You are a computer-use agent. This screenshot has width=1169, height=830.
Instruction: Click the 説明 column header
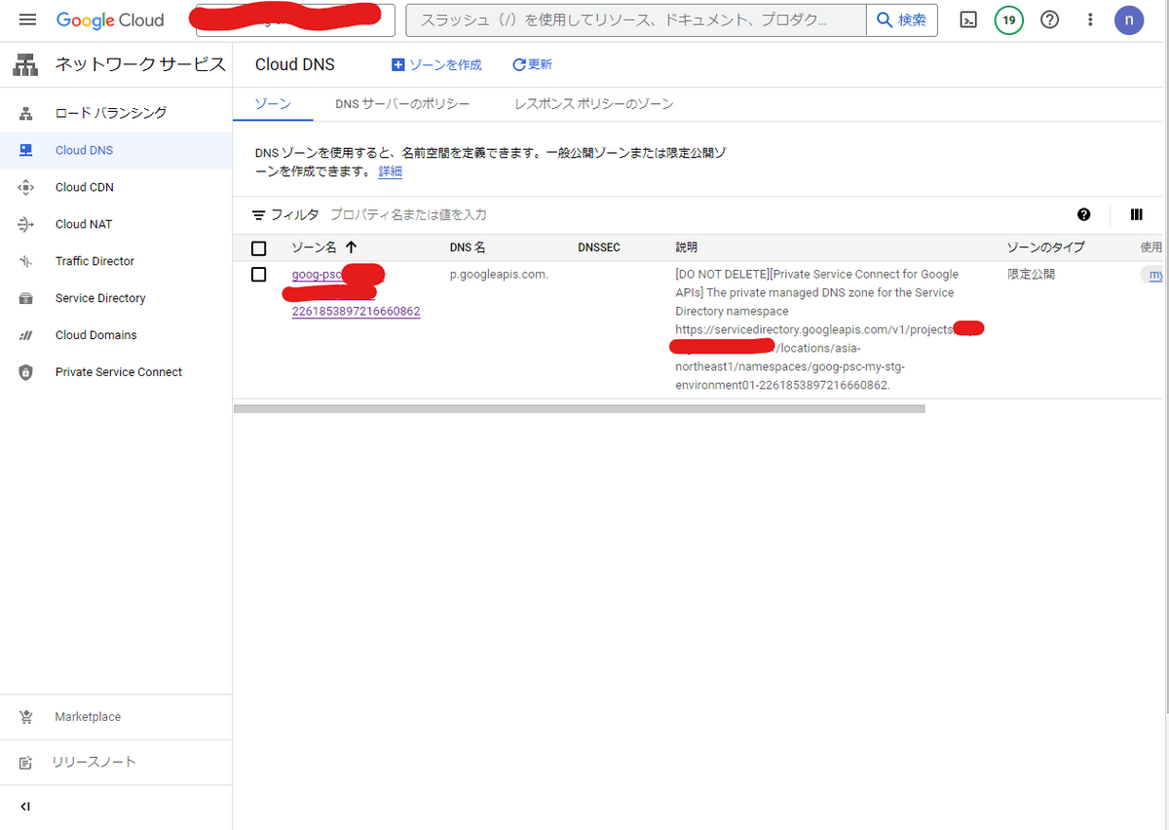[x=687, y=248]
